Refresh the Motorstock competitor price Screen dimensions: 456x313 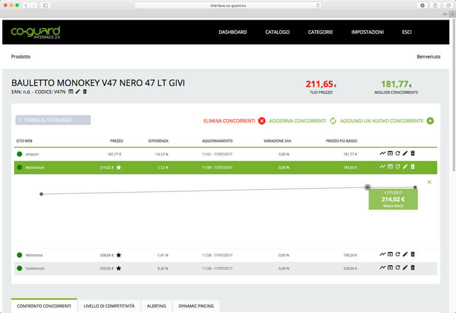pyautogui.click(x=398, y=167)
